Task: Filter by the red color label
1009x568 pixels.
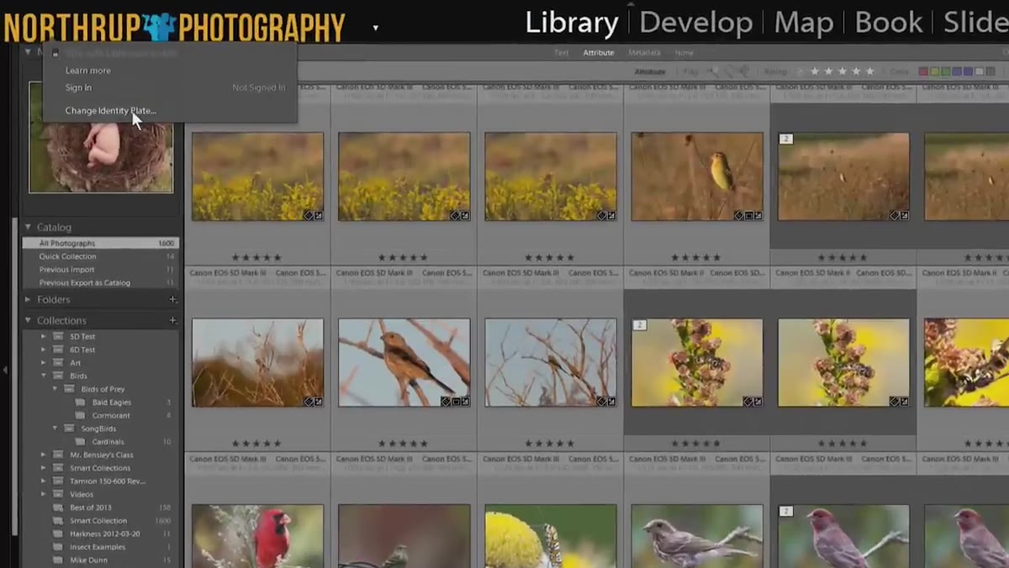Action: (x=924, y=71)
